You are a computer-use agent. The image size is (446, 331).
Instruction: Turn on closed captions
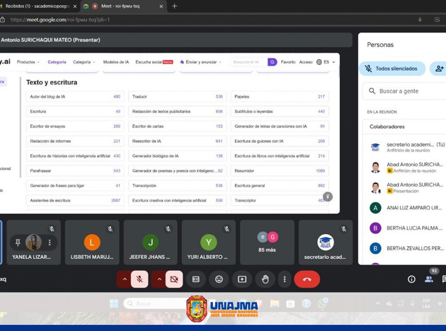tap(196, 279)
